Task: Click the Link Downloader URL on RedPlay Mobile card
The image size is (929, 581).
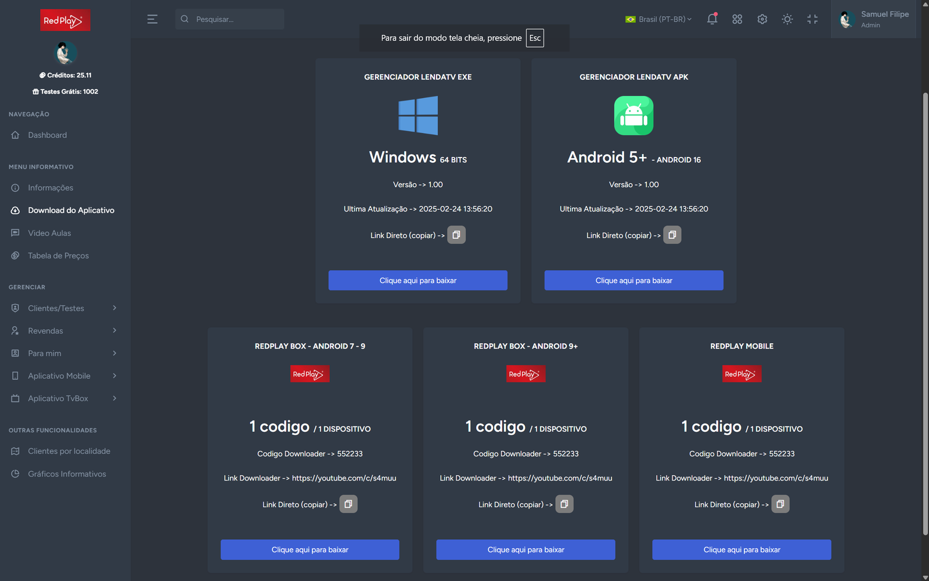Action: (x=776, y=478)
